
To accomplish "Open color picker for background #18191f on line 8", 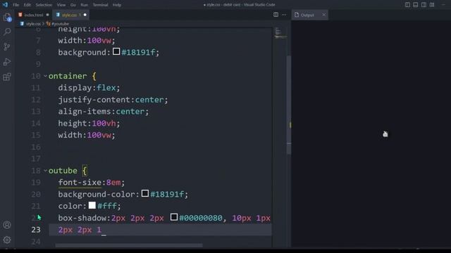I will (116, 51).
